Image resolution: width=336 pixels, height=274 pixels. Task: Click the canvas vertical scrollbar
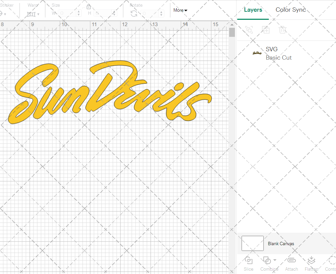pos(232,32)
